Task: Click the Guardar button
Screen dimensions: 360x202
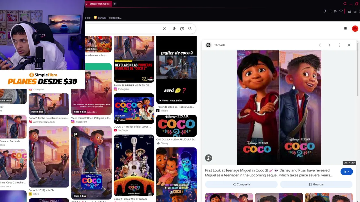Action: 316,184
